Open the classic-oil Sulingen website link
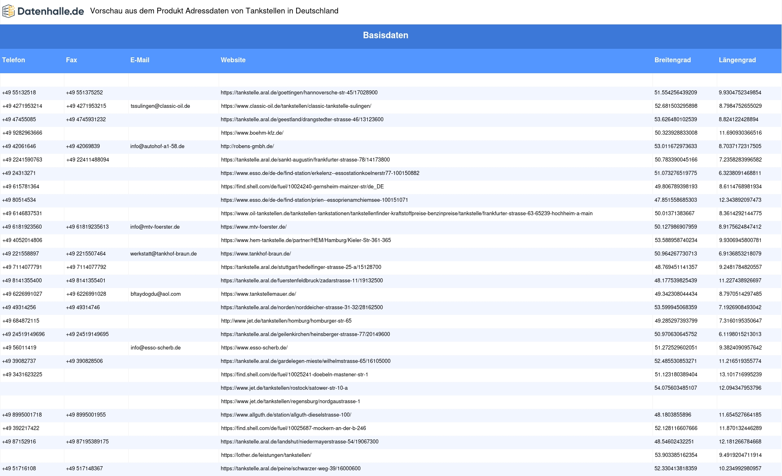Image resolution: width=782 pixels, height=476 pixels. (x=296, y=106)
